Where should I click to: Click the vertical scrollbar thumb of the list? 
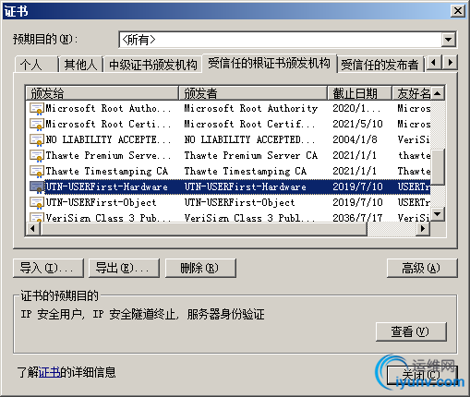coord(438,167)
